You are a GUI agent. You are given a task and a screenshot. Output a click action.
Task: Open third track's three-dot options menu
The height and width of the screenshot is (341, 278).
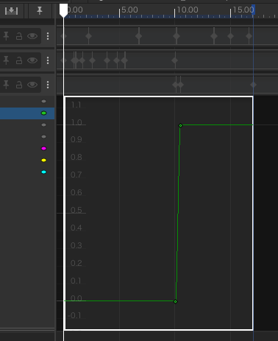pos(48,85)
